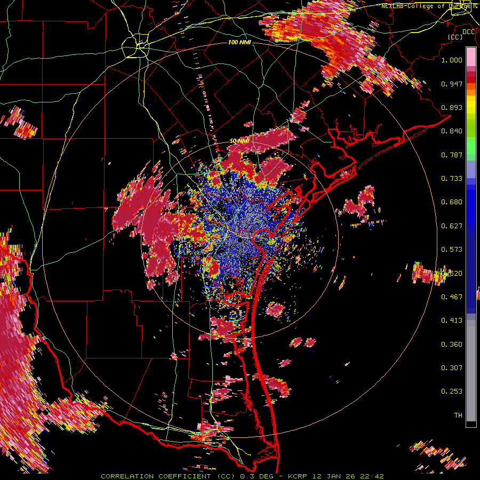Click the KCRP station identifier text

(x=297, y=476)
